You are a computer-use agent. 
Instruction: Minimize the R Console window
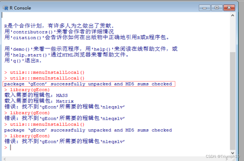(204, 8)
